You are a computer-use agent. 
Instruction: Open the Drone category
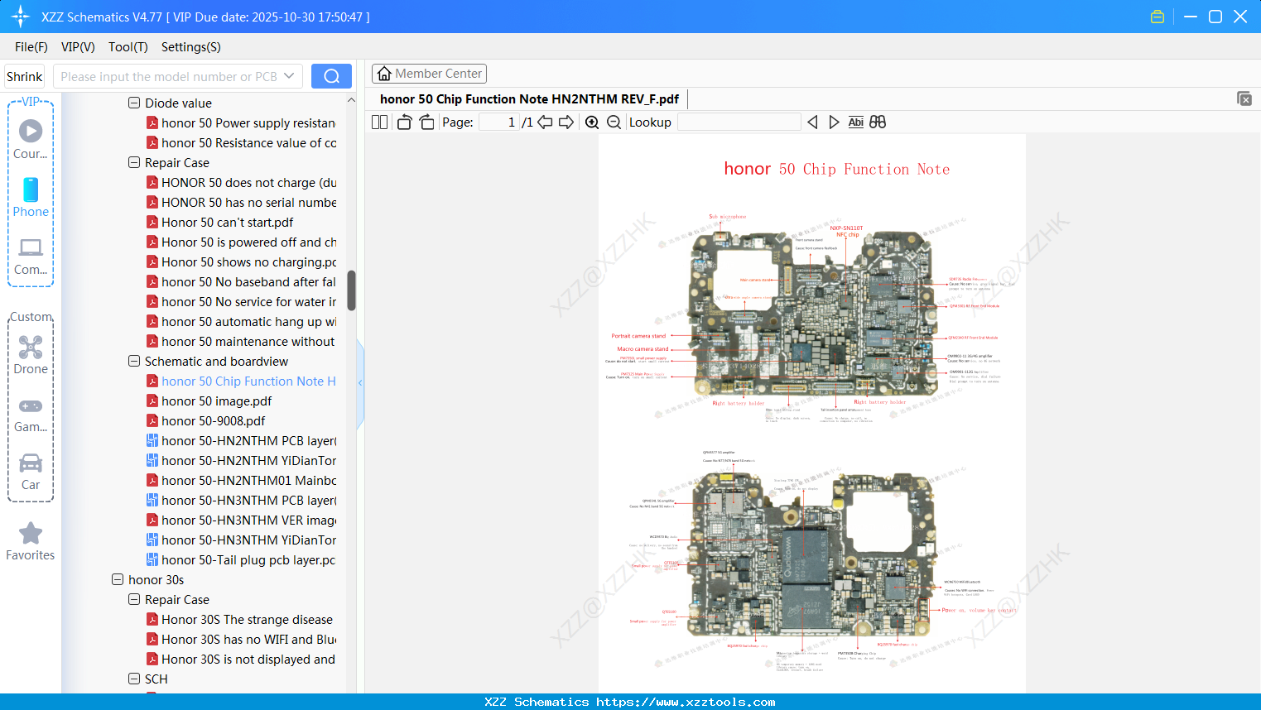pyautogui.click(x=31, y=355)
